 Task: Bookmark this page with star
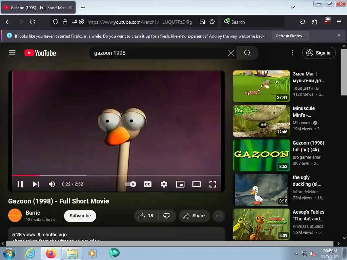(212, 22)
